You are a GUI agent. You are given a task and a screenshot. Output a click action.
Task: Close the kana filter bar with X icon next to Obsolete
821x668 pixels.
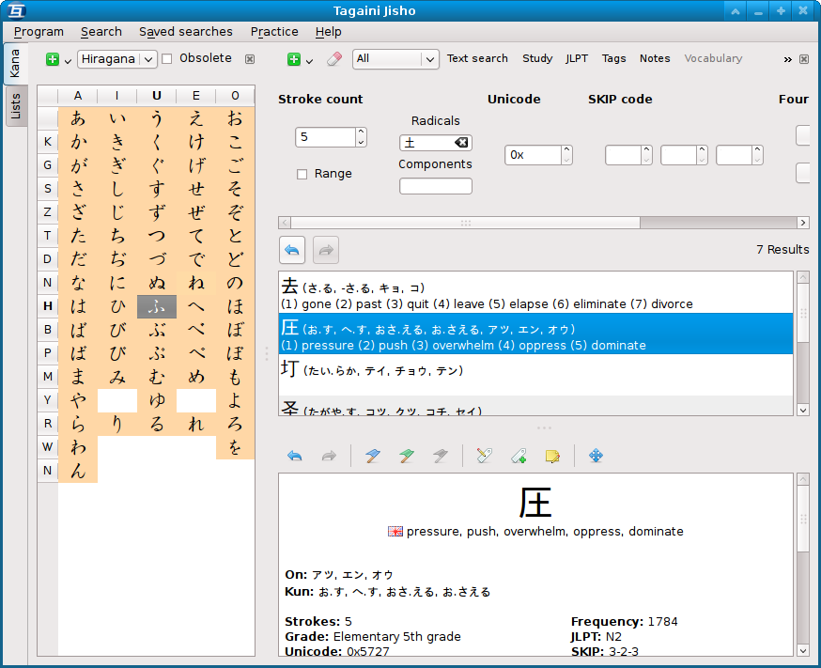tap(250, 59)
